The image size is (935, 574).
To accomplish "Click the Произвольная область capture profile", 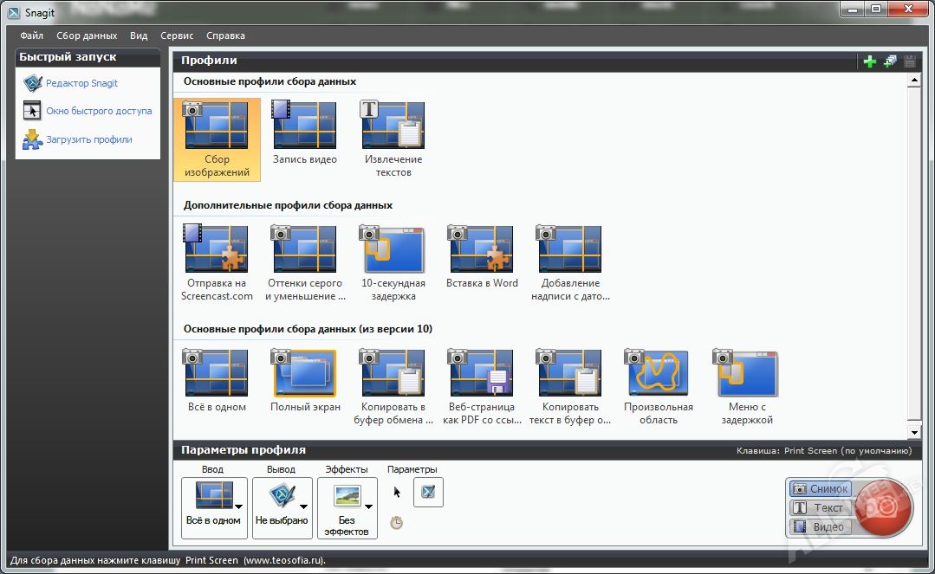I will [658, 374].
